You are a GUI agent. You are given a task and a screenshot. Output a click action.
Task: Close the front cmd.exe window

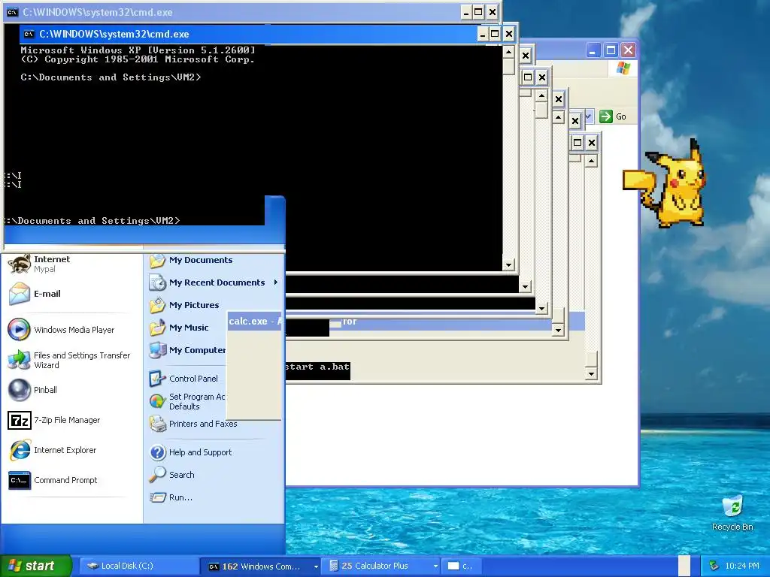pos(509,34)
